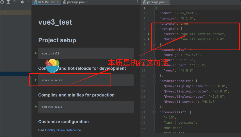
Task: Click the npm run build code text
Action: click(52, 107)
